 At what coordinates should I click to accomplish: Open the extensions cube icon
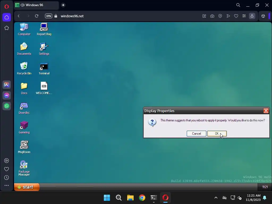coord(263,16)
